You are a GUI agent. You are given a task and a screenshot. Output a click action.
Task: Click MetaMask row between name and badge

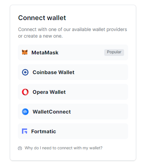click(81, 53)
